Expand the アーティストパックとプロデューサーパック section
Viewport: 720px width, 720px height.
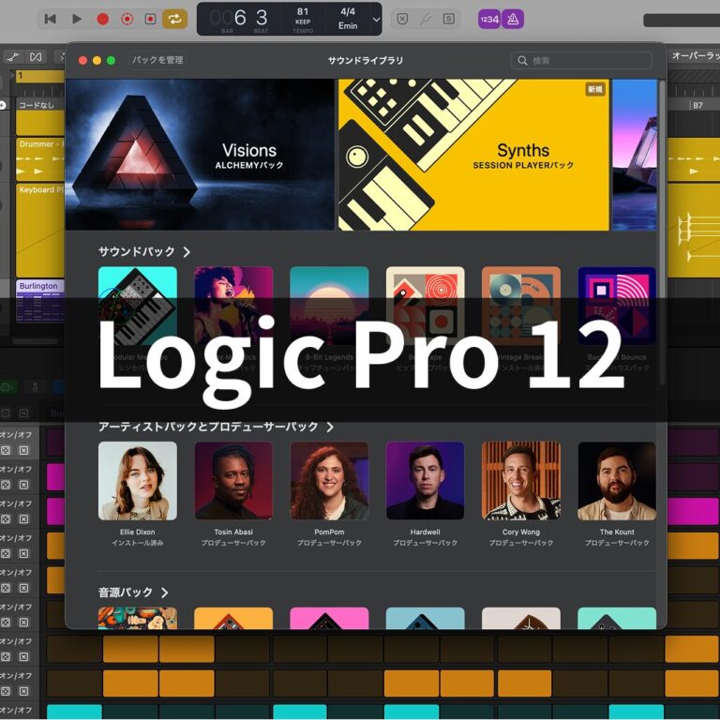coord(329,427)
